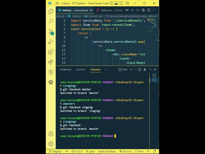Screen dimensions: 205x154
Task: Open Customize Layout icon in title bar
Action: (127, 3)
